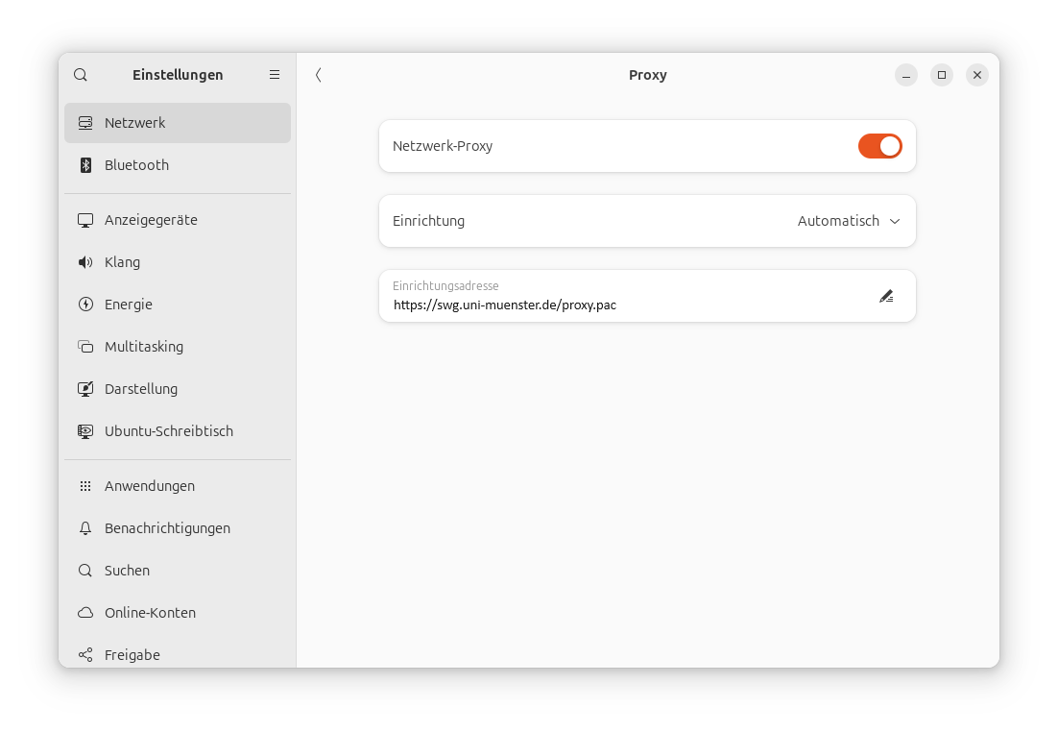Click the Benachrichtigungen bell icon

[x=85, y=528]
